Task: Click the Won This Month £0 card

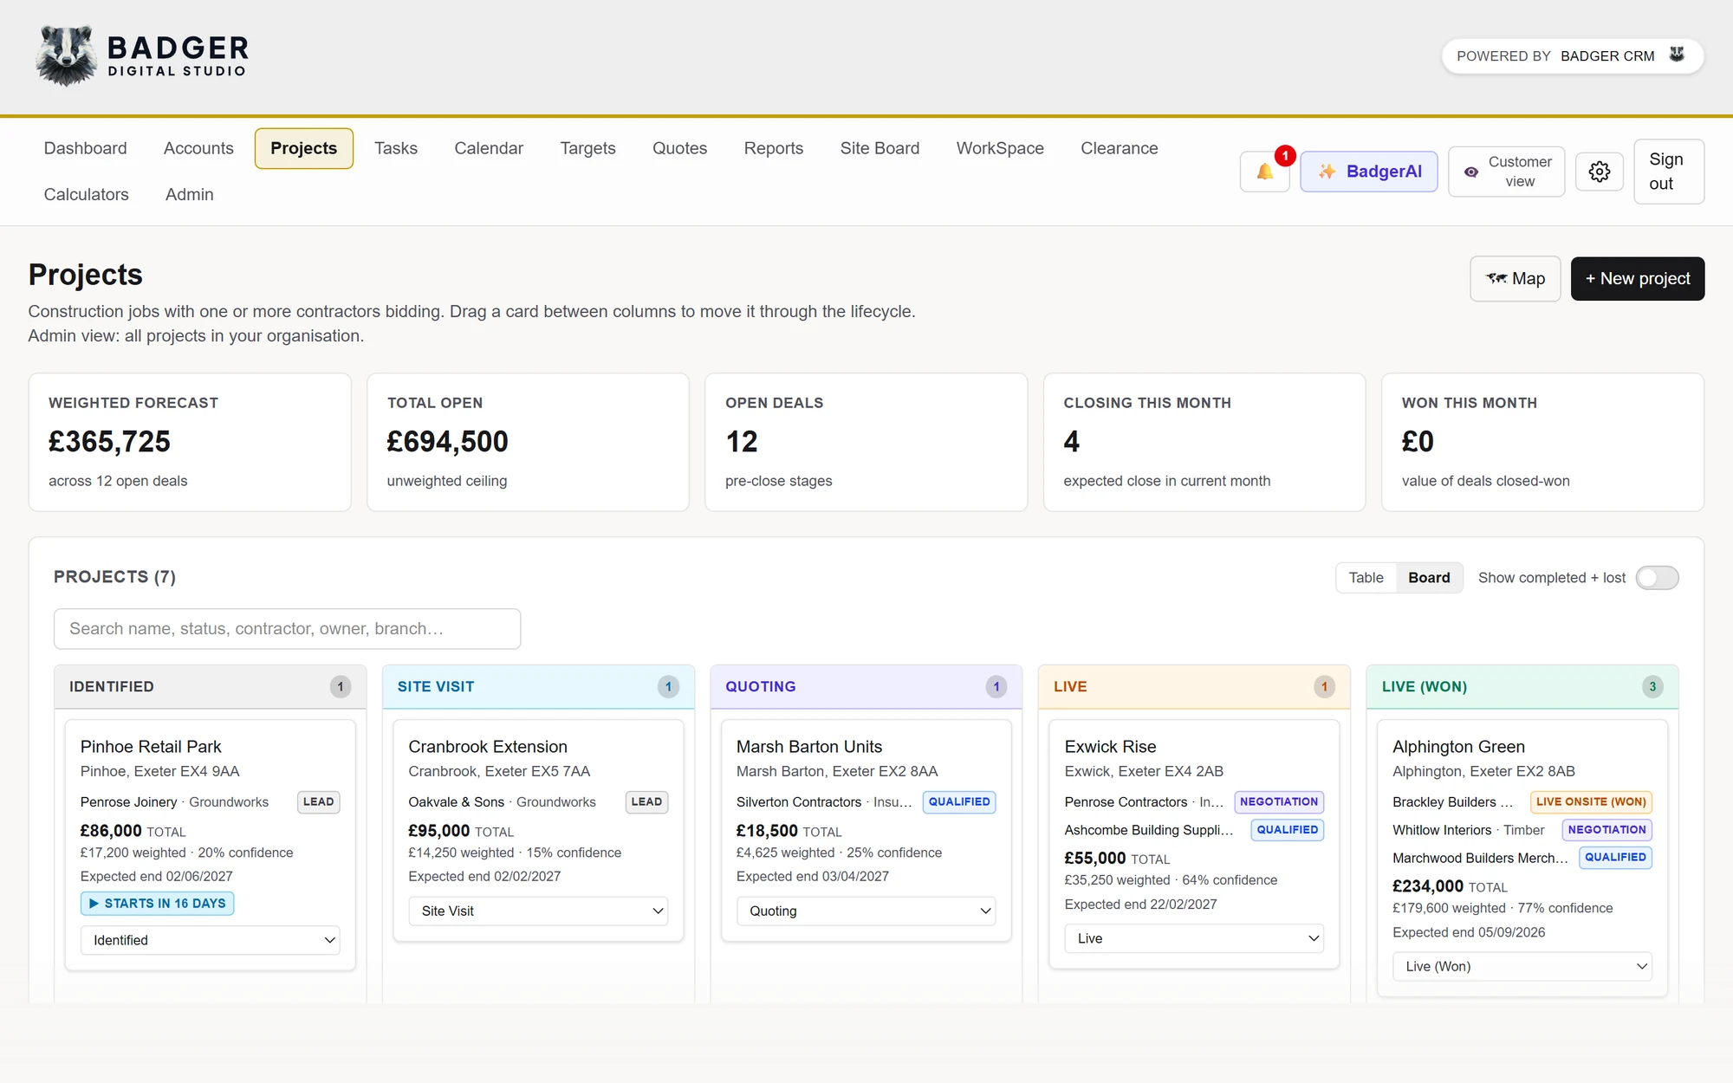Action: [x=1542, y=442]
